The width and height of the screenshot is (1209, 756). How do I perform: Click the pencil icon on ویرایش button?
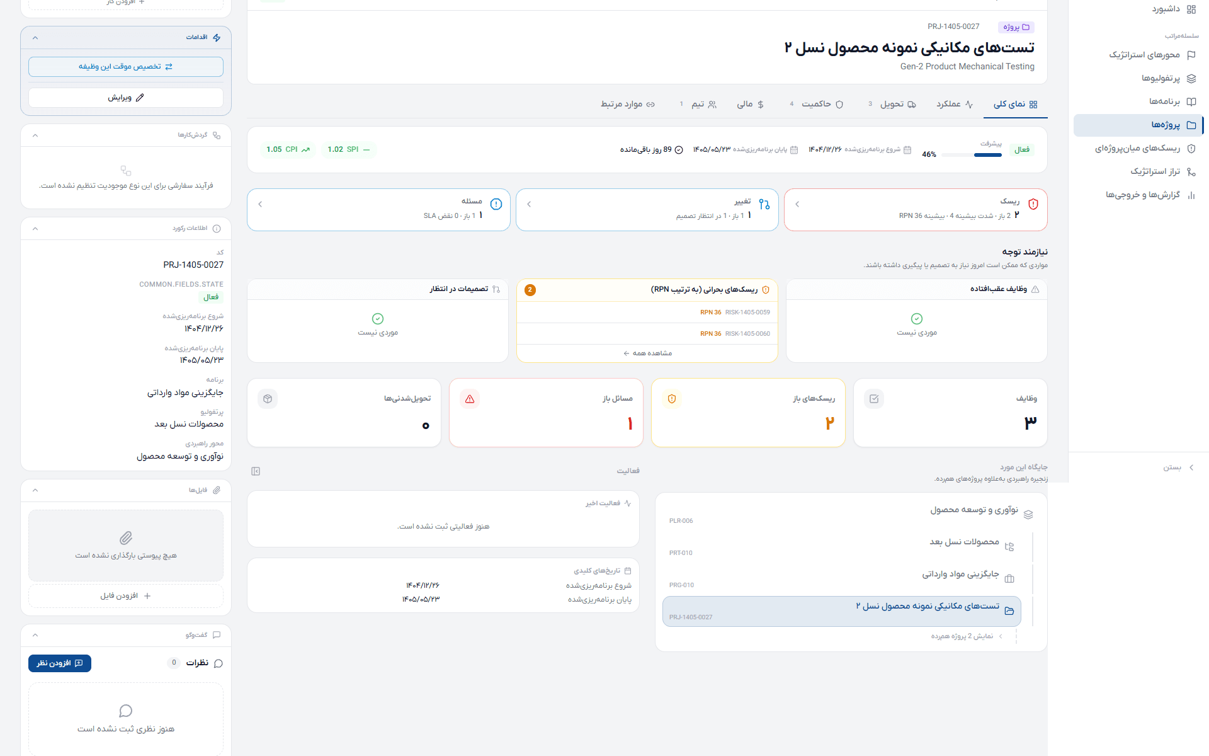click(140, 98)
